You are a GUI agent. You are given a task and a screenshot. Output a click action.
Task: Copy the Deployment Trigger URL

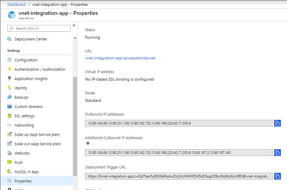[277, 176]
